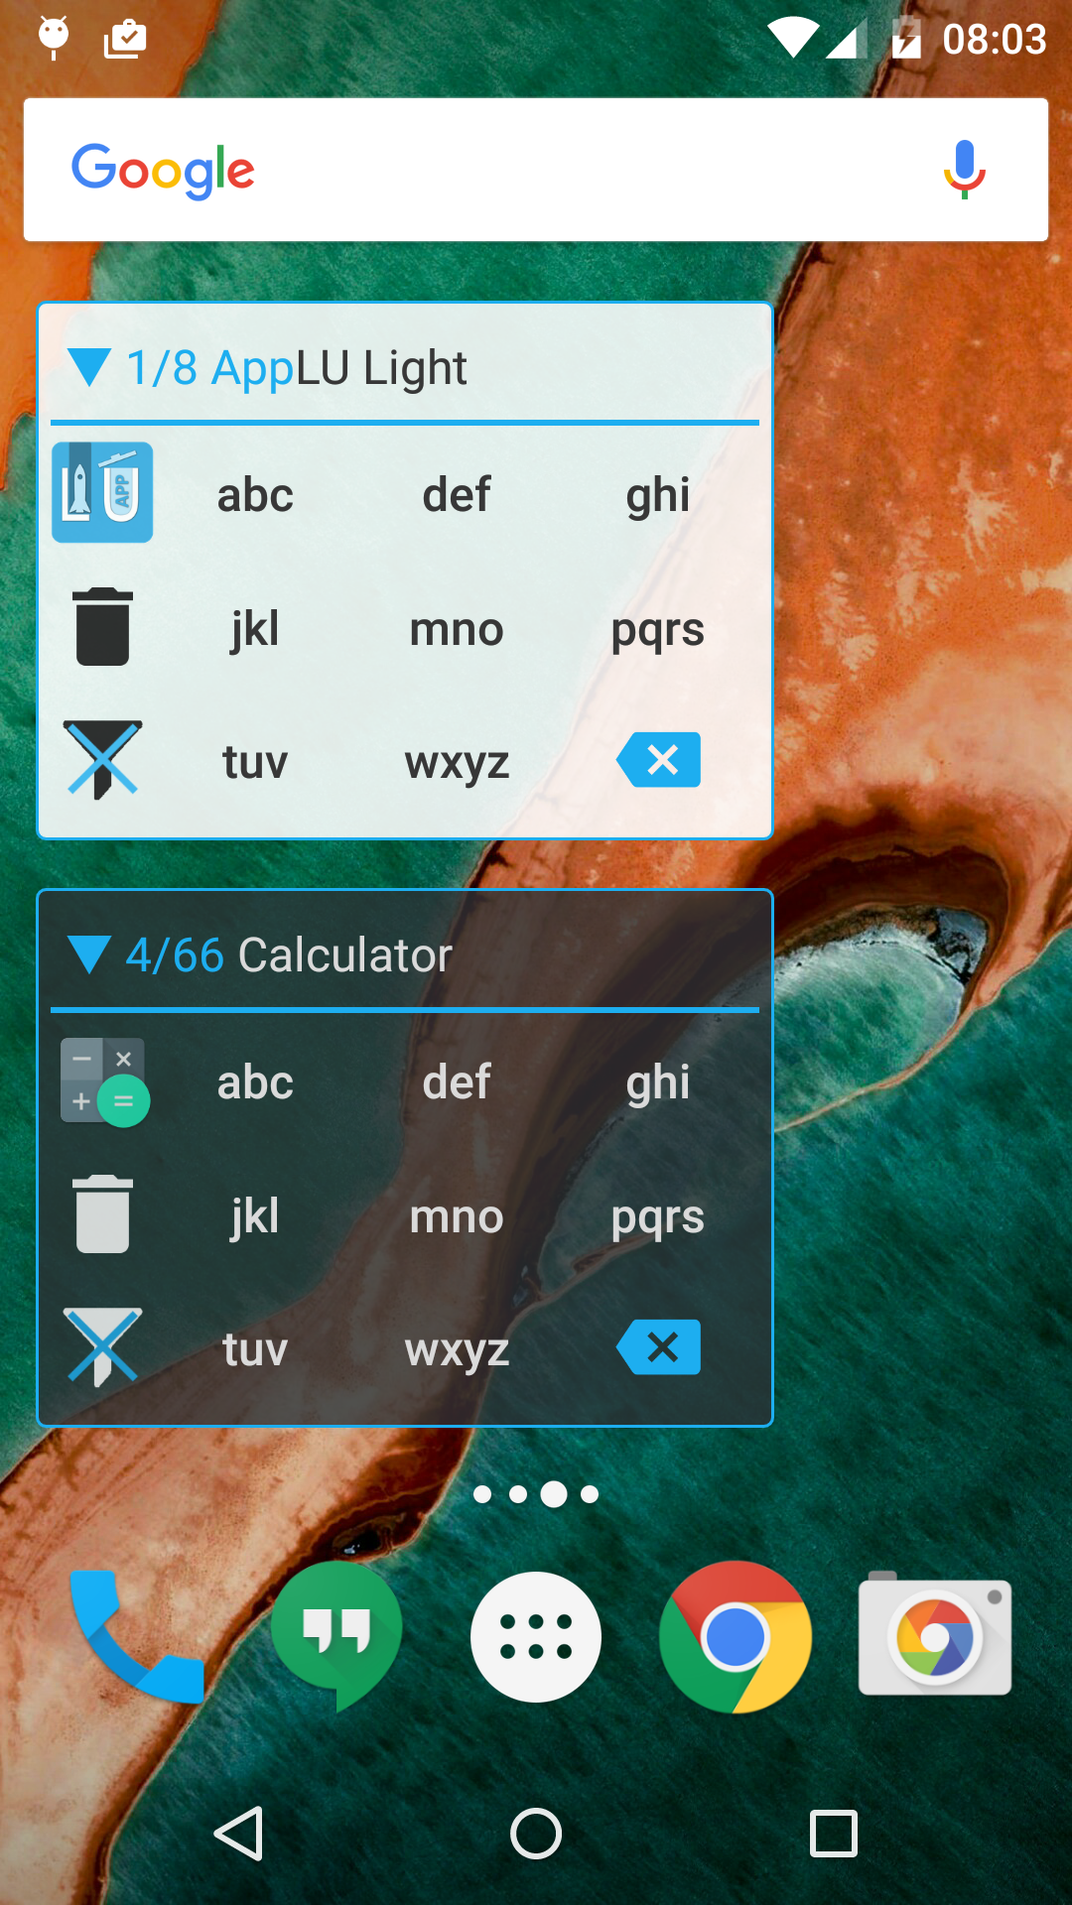Expand the 4/66 Calculator dropdown arrow

pyautogui.click(x=89, y=954)
